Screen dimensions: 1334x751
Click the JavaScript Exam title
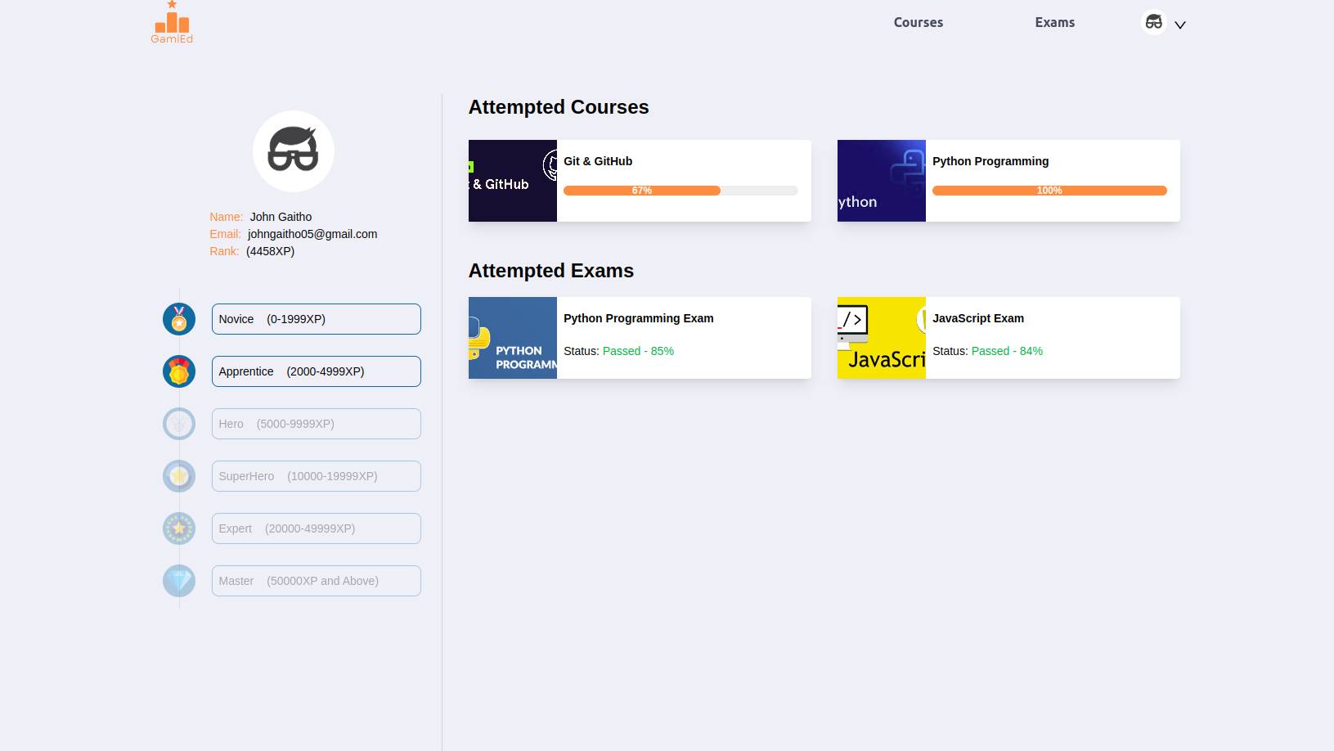978,318
